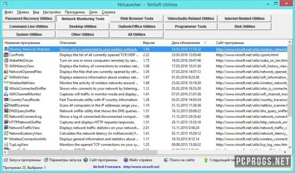
Task: Click Поиск на сайте toolbar button
Action: click(179, 160)
